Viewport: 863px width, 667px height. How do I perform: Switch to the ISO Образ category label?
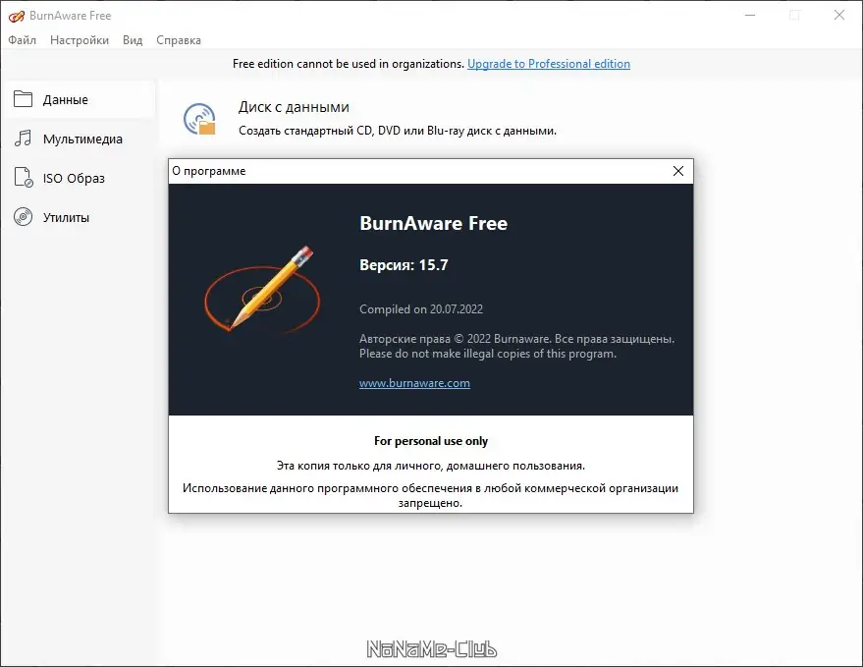pyautogui.click(x=74, y=178)
